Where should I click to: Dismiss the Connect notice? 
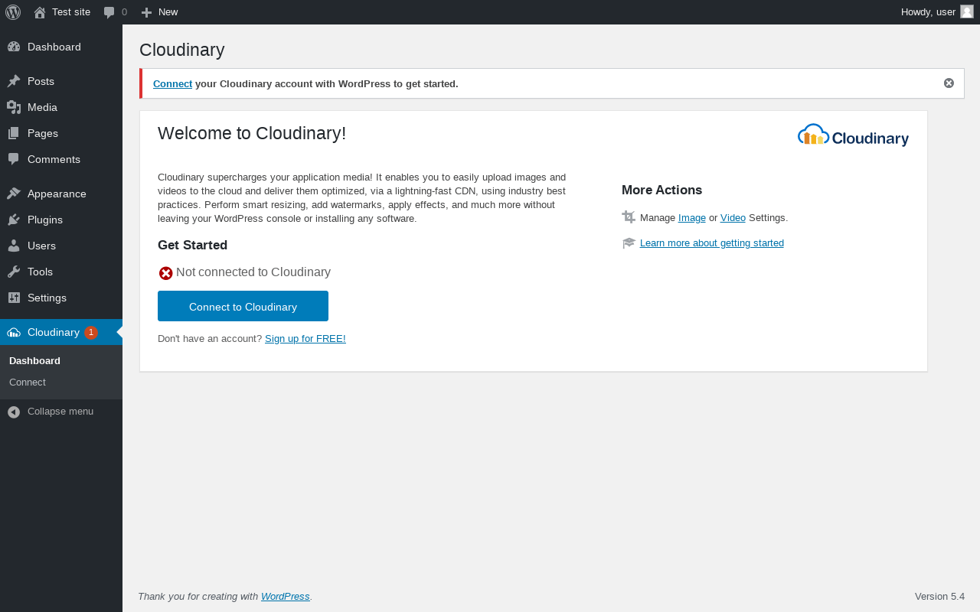(949, 83)
